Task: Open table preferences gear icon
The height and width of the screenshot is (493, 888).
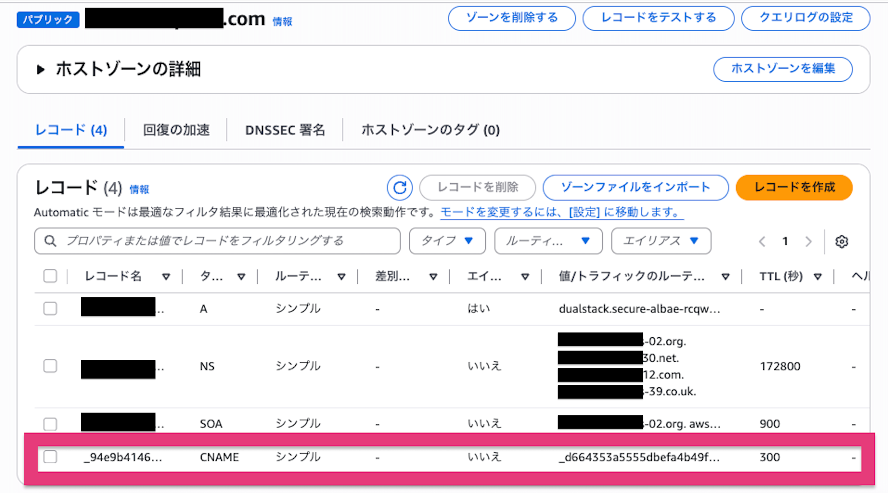Action: pyautogui.click(x=841, y=241)
